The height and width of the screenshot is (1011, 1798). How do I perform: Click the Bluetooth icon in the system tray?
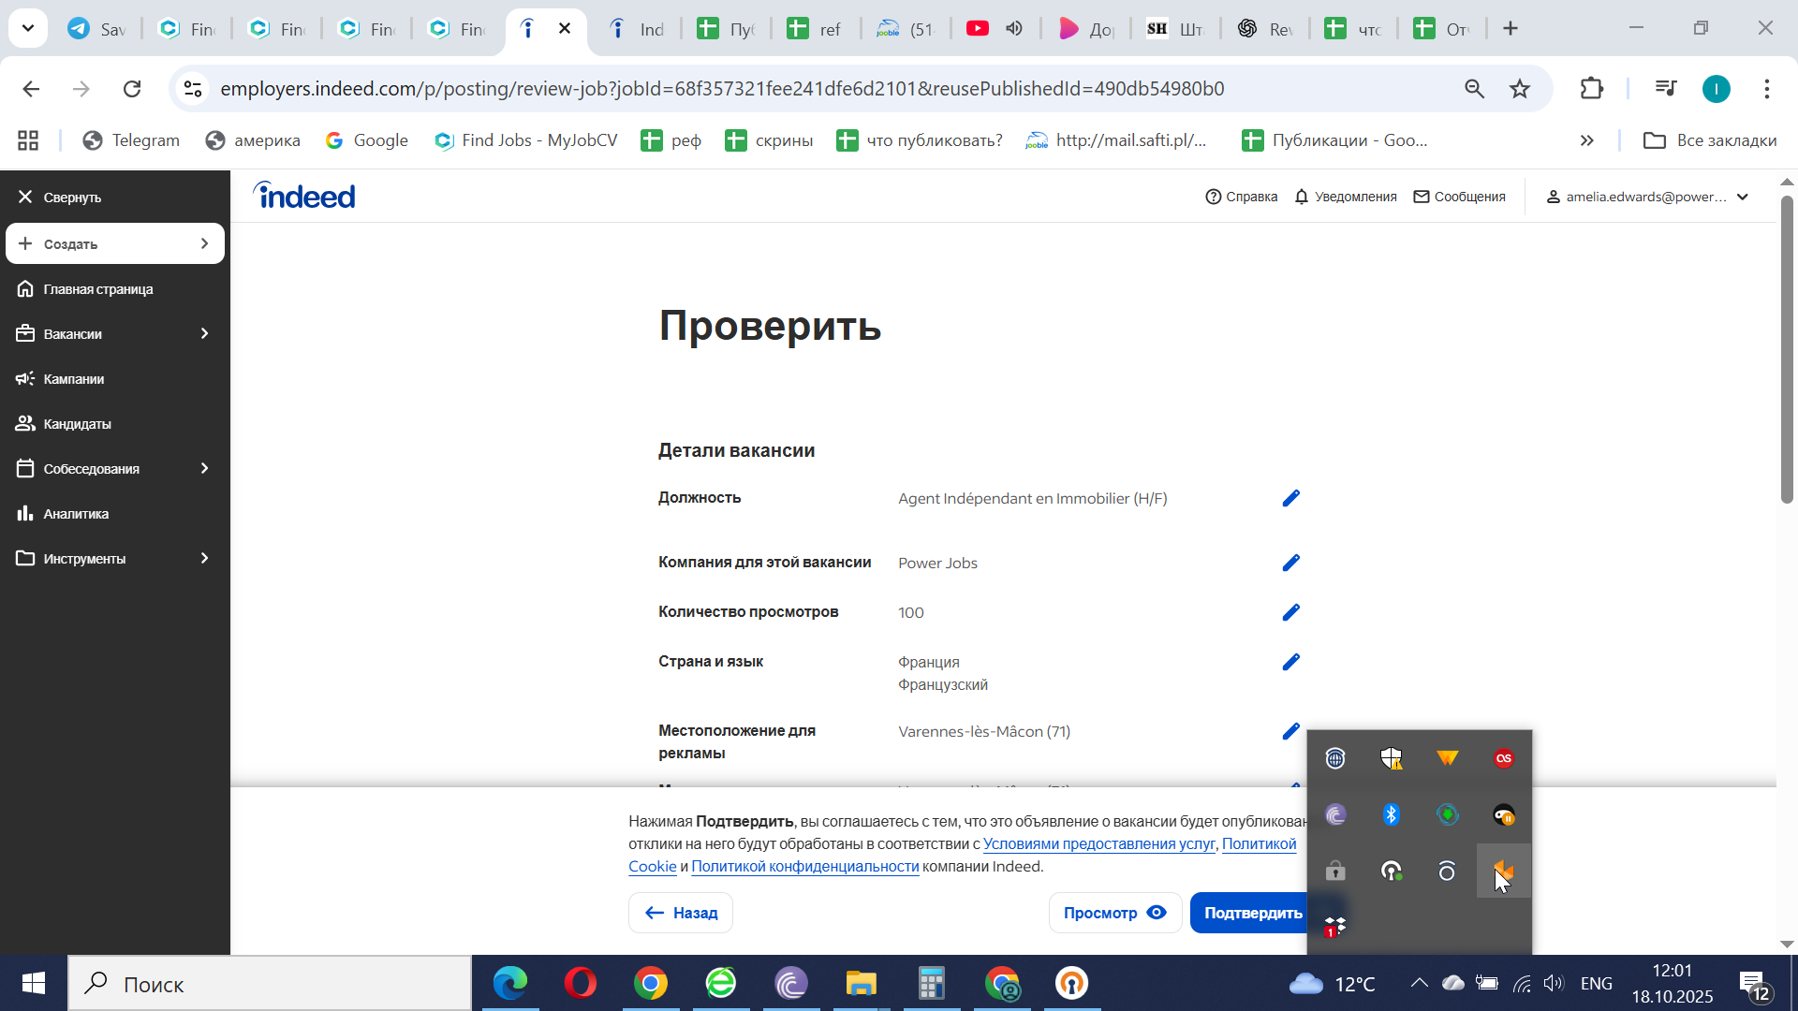click(x=1391, y=814)
